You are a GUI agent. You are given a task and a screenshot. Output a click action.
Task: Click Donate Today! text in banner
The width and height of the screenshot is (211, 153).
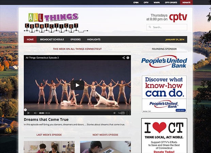(x=164, y=152)
